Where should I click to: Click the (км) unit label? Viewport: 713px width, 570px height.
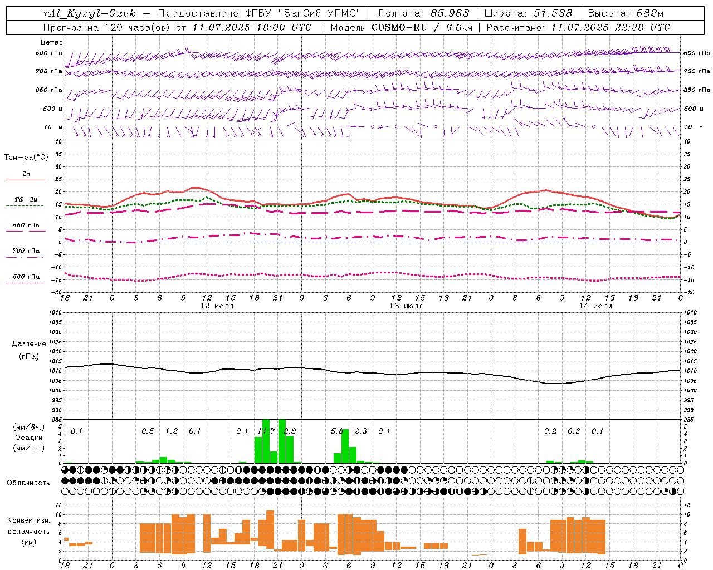[29, 542]
